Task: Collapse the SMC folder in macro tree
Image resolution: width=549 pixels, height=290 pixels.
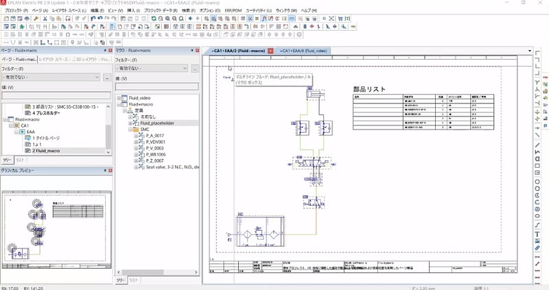Action: pyautogui.click(x=130, y=130)
